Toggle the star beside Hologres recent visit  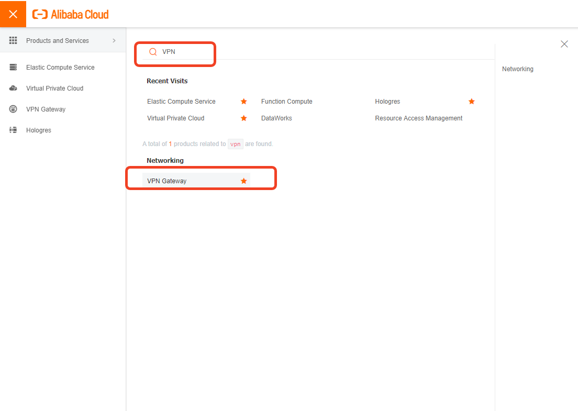472,102
